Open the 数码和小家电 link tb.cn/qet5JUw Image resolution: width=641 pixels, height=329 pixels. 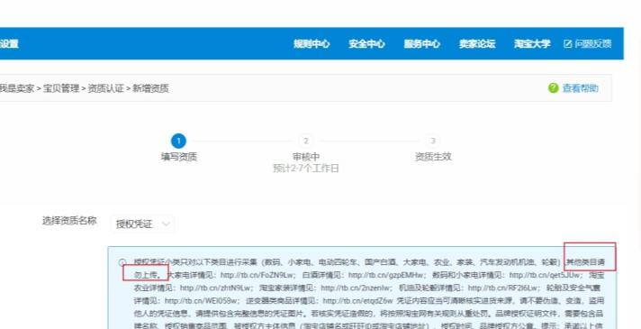click(545, 275)
